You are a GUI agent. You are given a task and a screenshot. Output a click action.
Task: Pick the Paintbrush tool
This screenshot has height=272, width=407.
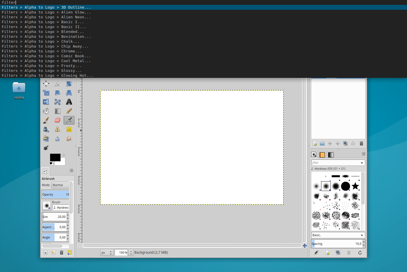(46, 120)
